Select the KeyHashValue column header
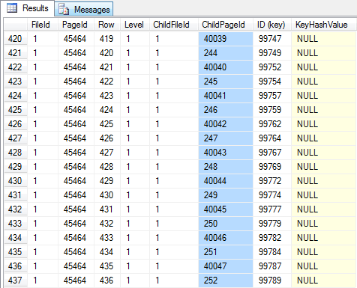Image resolution: width=357 pixels, height=288 pixels. pyautogui.click(x=324, y=25)
